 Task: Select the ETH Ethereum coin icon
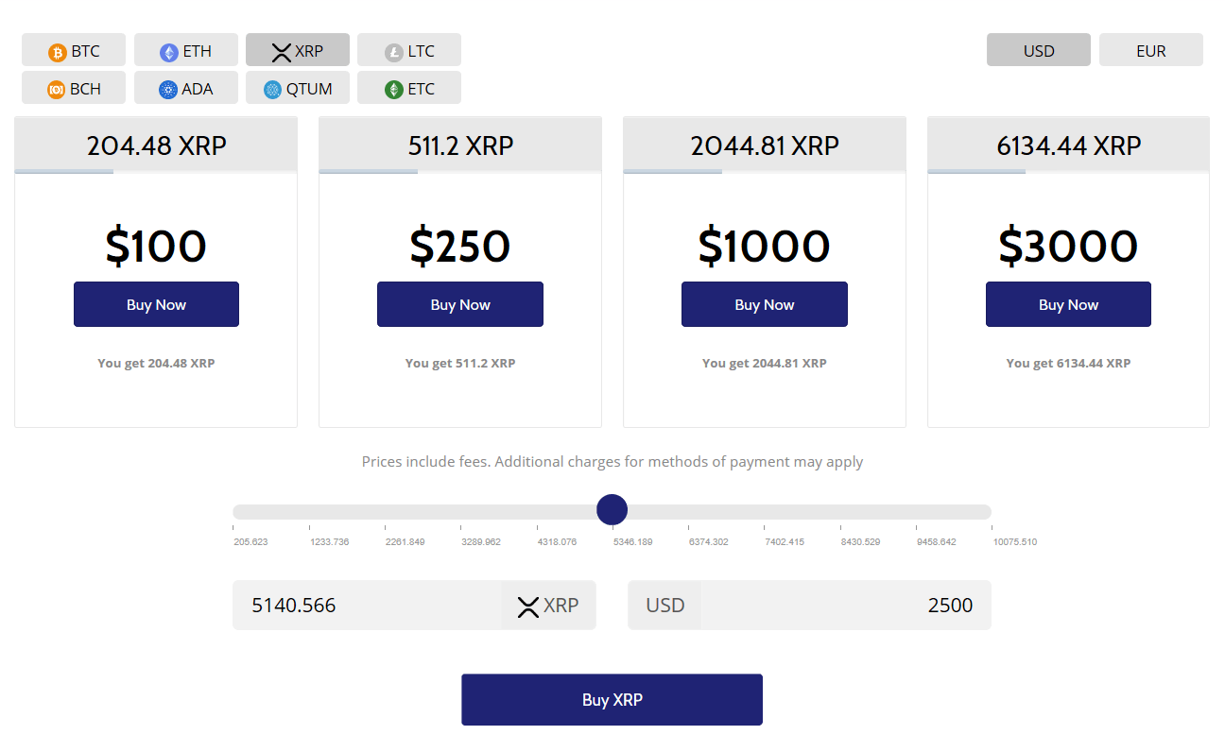point(169,52)
